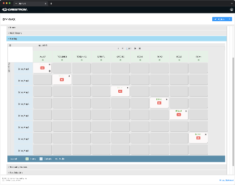Image resolution: width=235 pixels, height=185 pixels.
Task: Close the current browser tab
Action: [x=46, y=3]
